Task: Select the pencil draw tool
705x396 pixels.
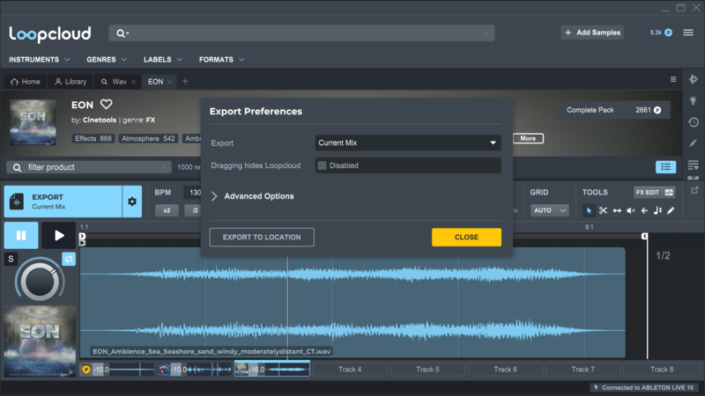Action: tap(671, 211)
